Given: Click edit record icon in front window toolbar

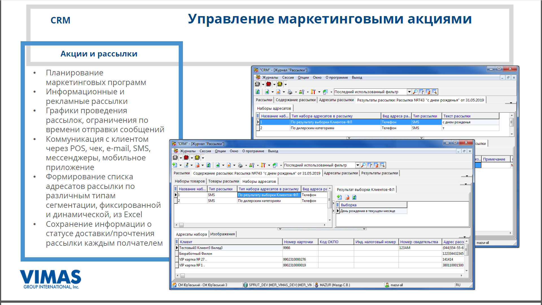Looking at the screenshot, I should point(186,165).
